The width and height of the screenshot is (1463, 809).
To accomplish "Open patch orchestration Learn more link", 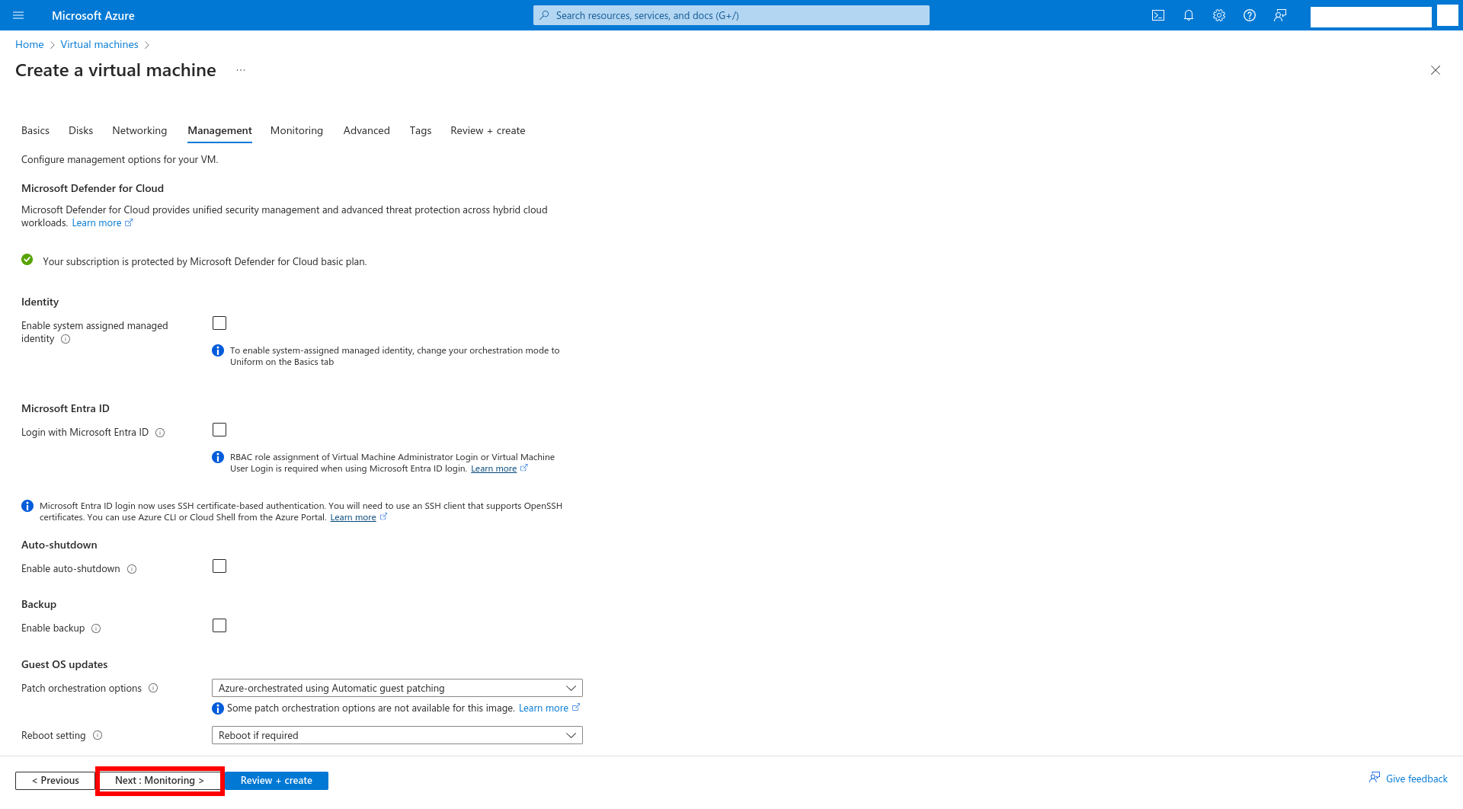I will [x=543, y=708].
